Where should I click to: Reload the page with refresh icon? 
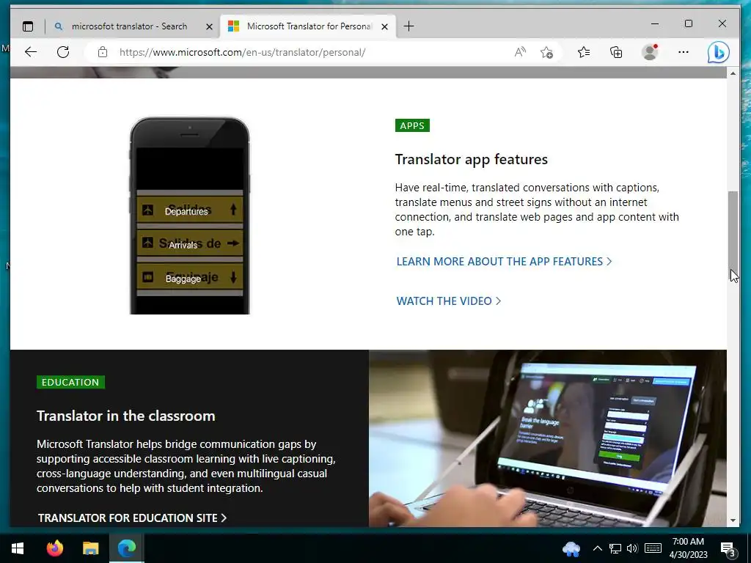pyautogui.click(x=63, y=52)
